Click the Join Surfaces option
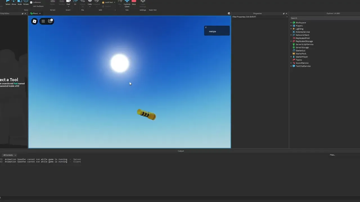The height and width of the screenshot is (202, 360). coord(38,6)
